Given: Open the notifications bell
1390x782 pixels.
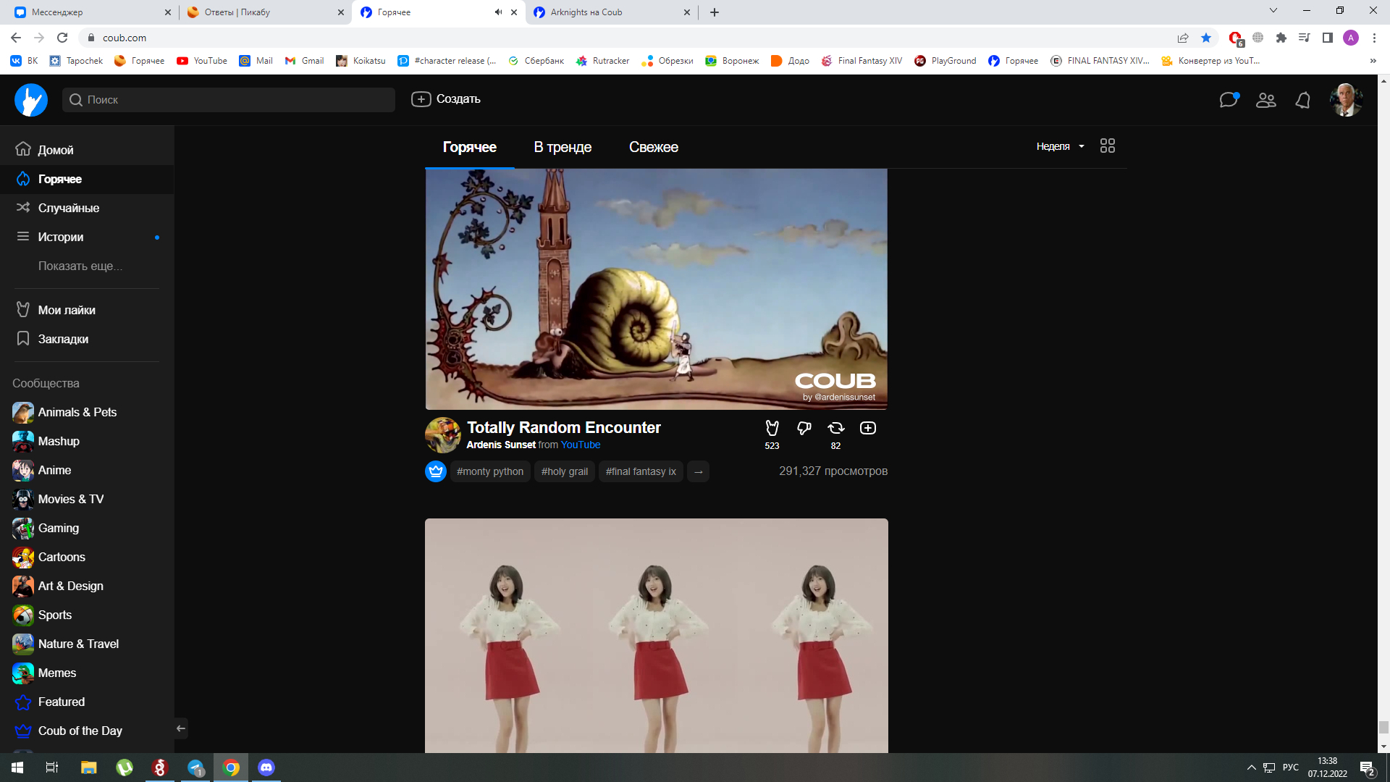Looking at the screenshot, I should click(1303, 100).
